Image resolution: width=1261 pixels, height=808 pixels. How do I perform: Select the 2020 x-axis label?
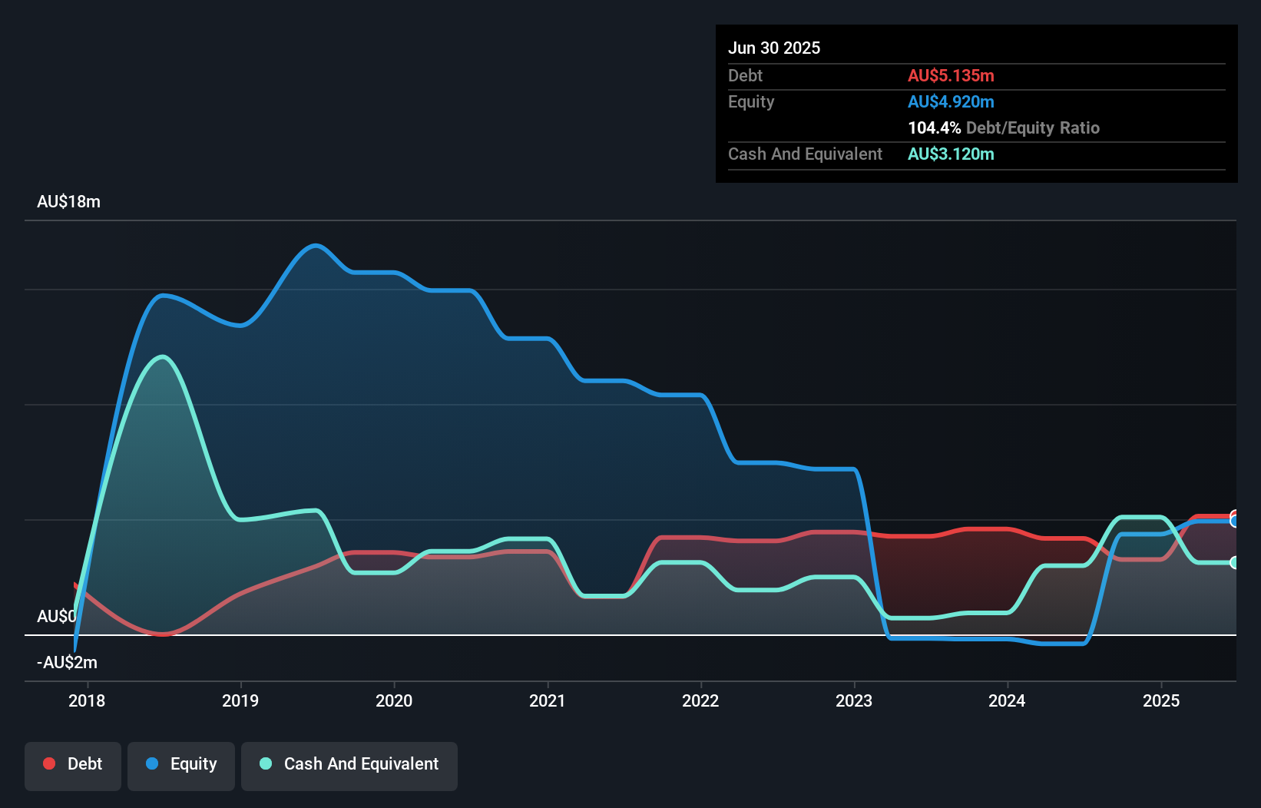tap(394, 700)
